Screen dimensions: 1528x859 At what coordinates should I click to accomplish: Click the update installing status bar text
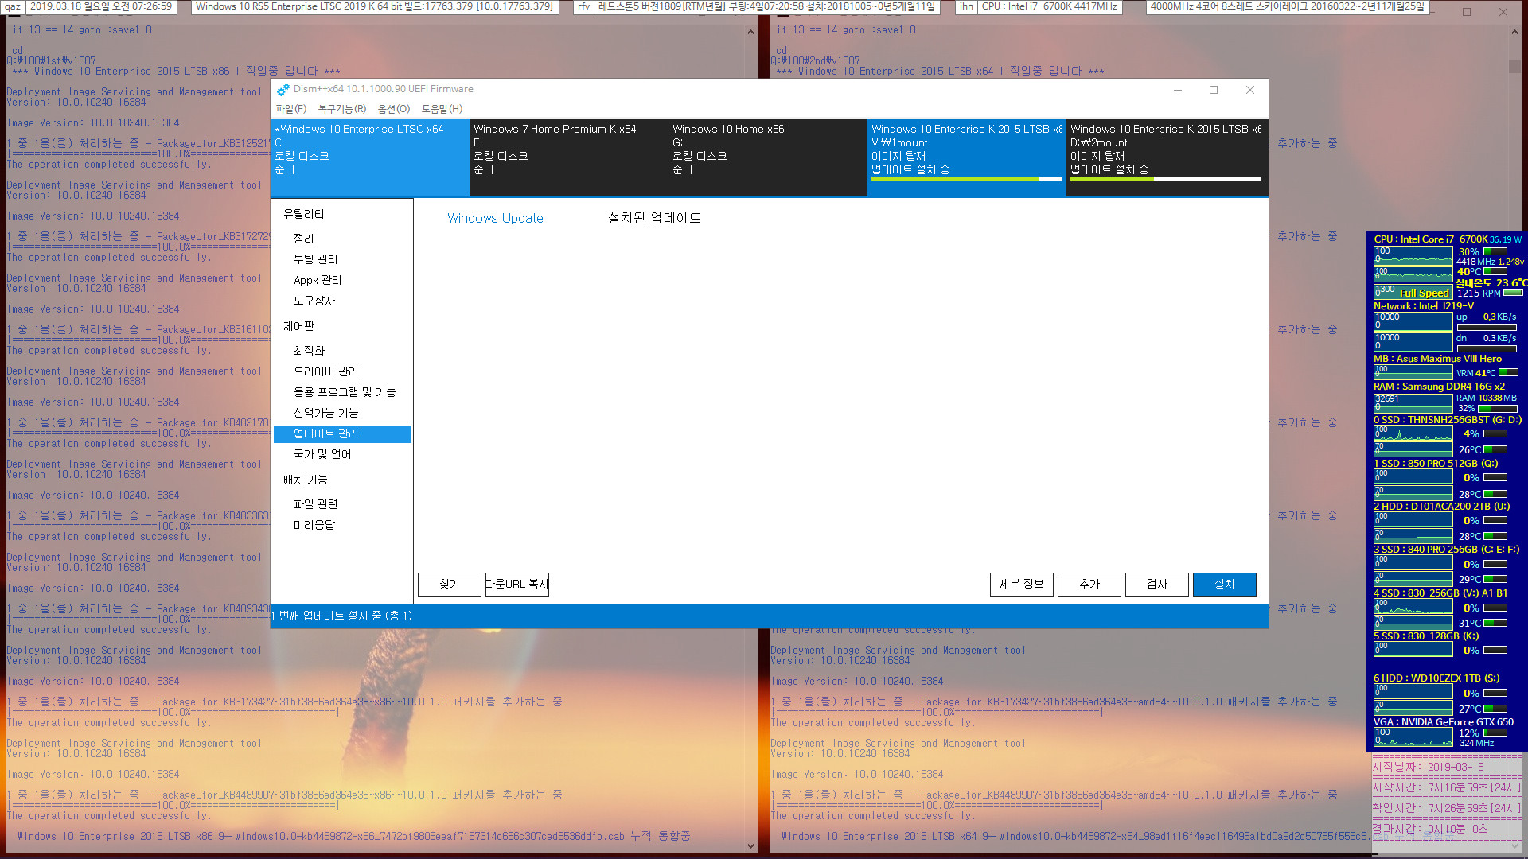point(342,616)
